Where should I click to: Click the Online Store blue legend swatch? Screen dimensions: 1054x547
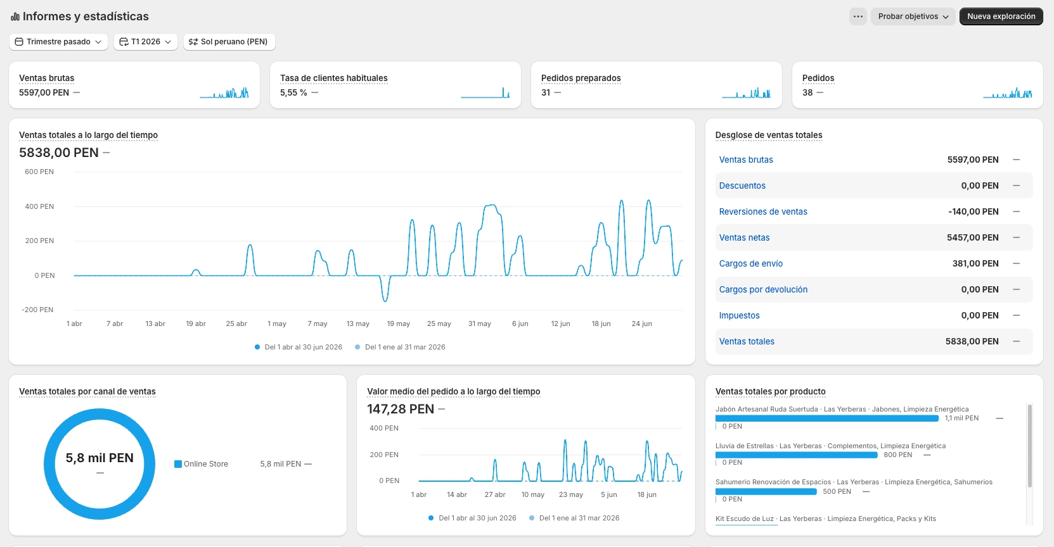178,464
